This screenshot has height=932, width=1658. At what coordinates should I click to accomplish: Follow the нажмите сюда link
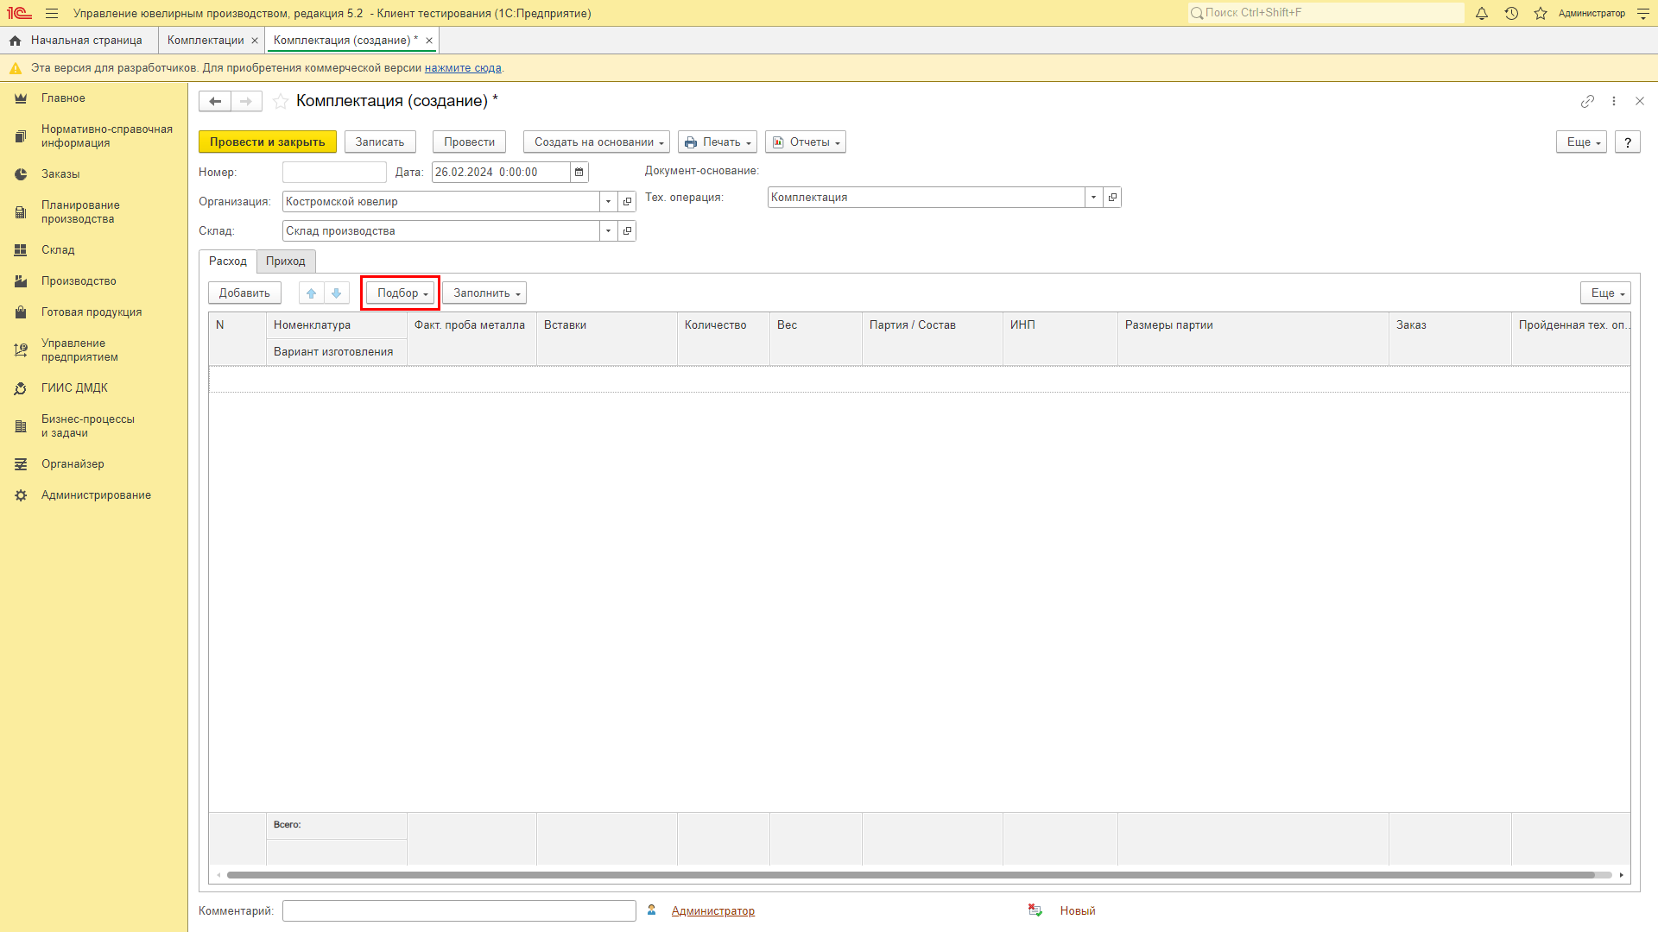[x=463, y=68]
